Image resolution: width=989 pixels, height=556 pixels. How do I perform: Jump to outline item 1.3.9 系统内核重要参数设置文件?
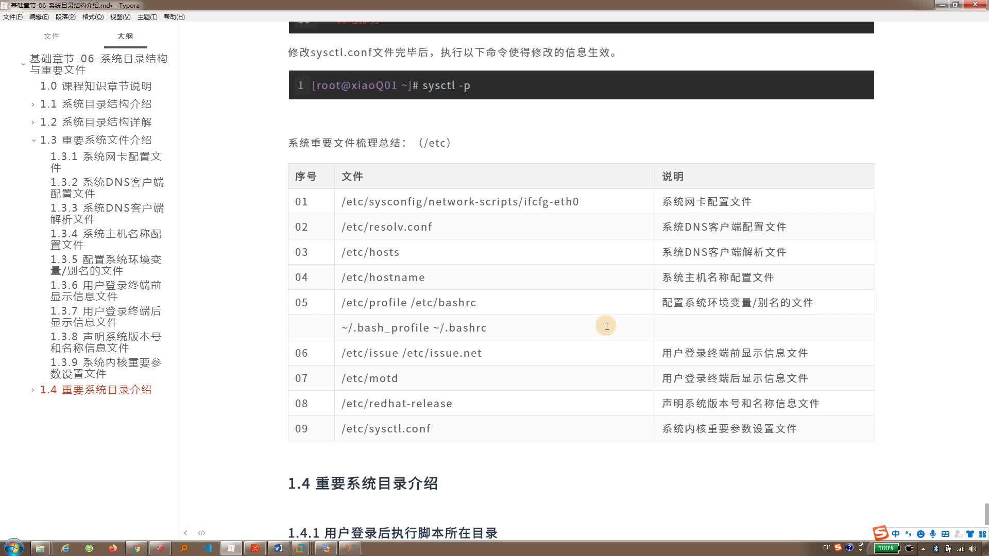[106, 368]
